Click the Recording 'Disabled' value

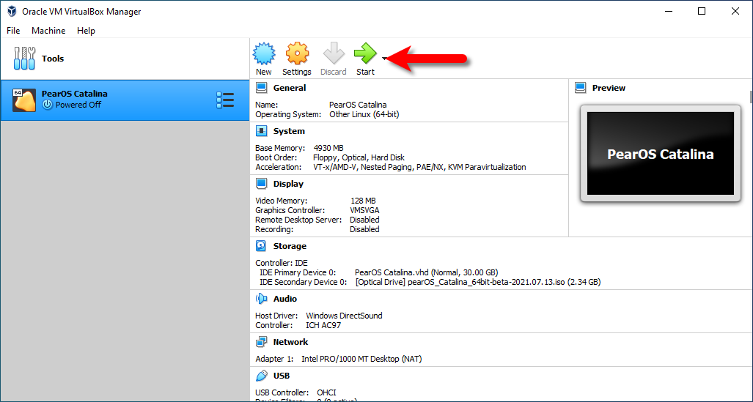364,229
